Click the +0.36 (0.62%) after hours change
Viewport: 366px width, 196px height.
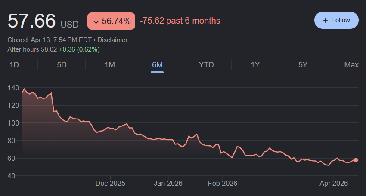(79, 49)
